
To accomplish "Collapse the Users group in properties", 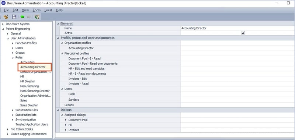I will [x=62, y=89].
